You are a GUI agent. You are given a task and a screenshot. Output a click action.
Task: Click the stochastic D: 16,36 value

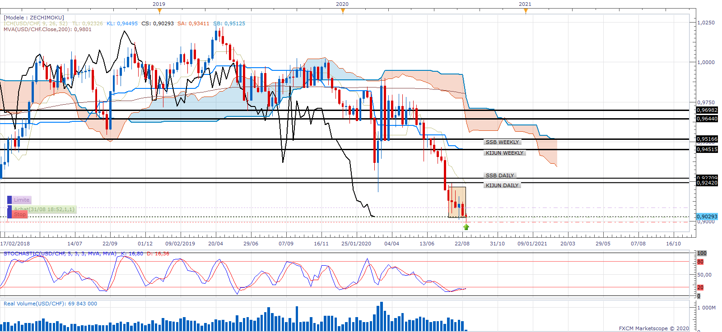[158, 254]
